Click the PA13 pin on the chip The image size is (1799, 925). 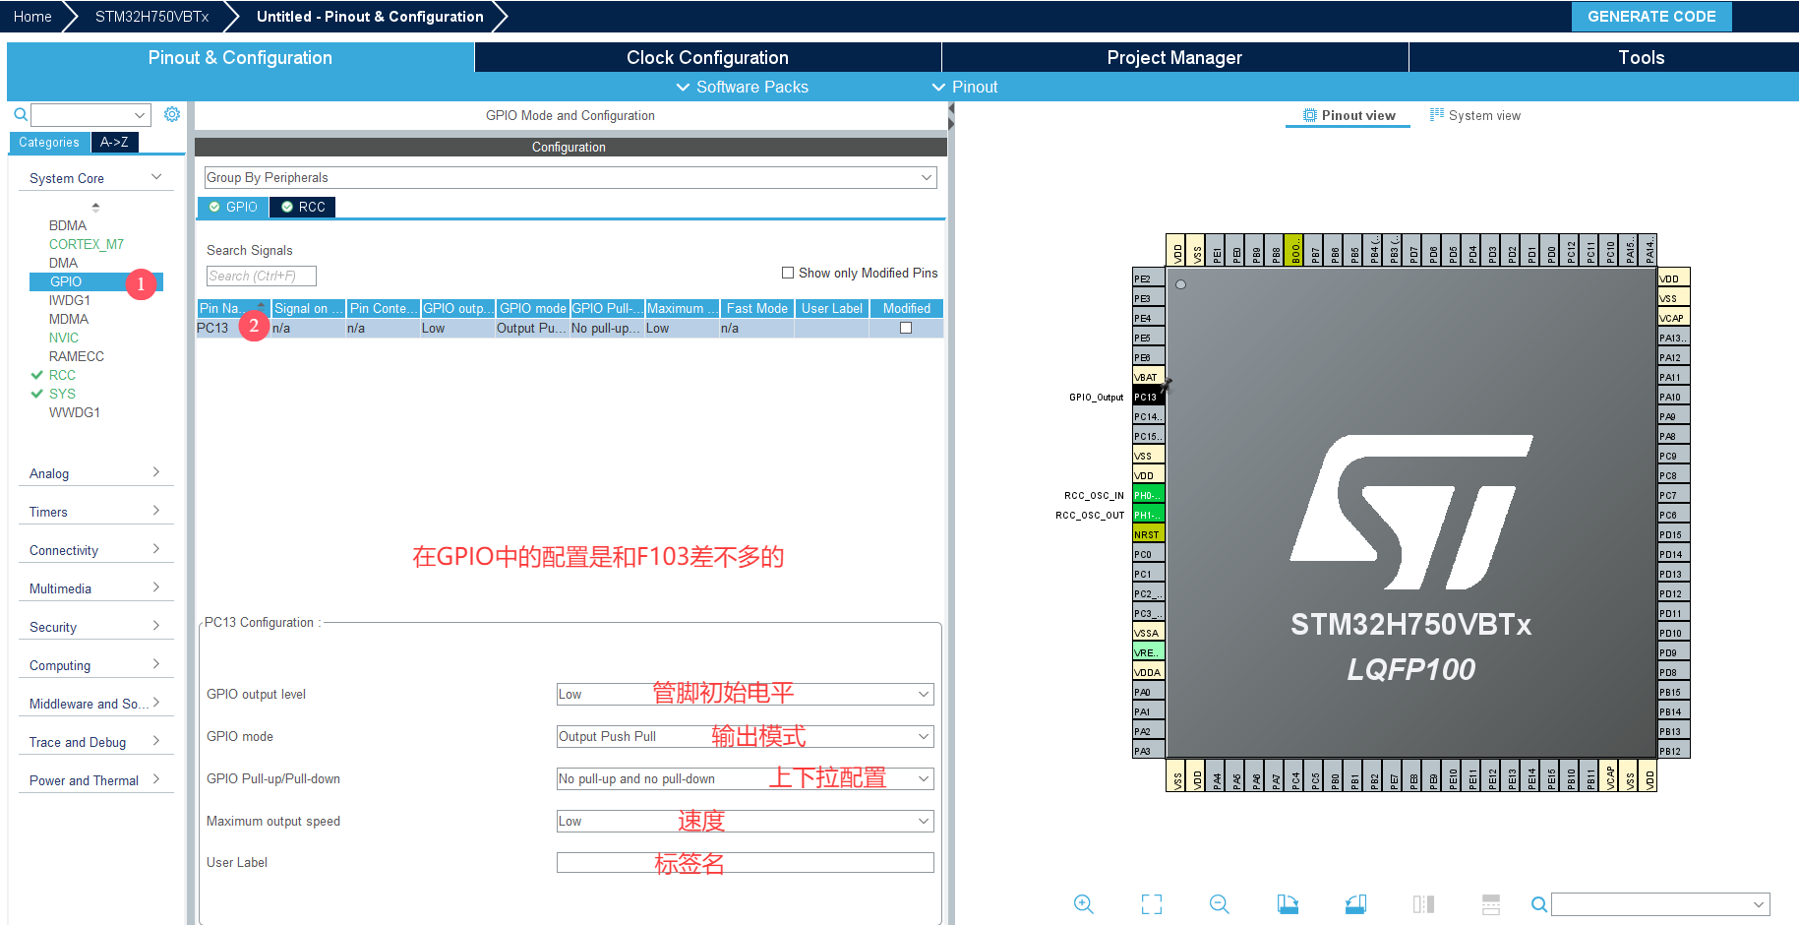coord(1674,338)
